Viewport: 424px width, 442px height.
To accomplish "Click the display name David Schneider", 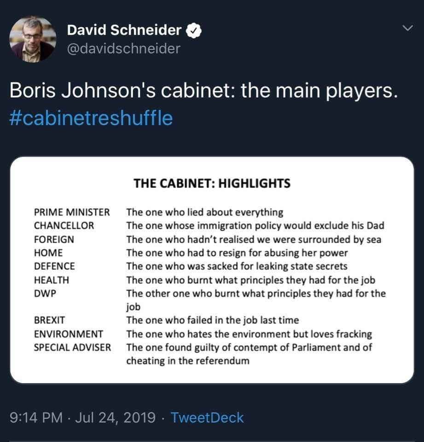I will coord(124,30).
